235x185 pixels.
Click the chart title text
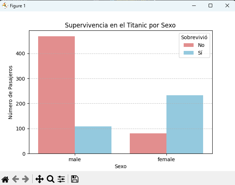120,25
